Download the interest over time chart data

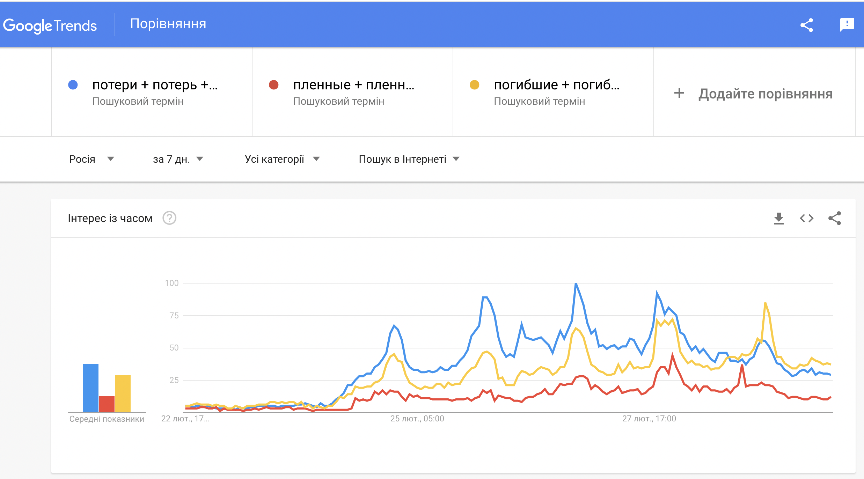click(x=778, y=219)
